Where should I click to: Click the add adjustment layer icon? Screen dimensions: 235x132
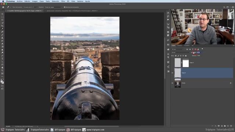222,126
